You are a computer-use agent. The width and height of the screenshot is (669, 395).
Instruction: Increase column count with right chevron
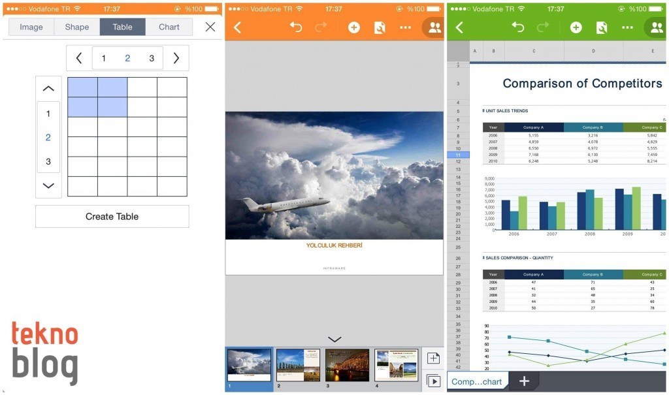(x=176, y=58)
